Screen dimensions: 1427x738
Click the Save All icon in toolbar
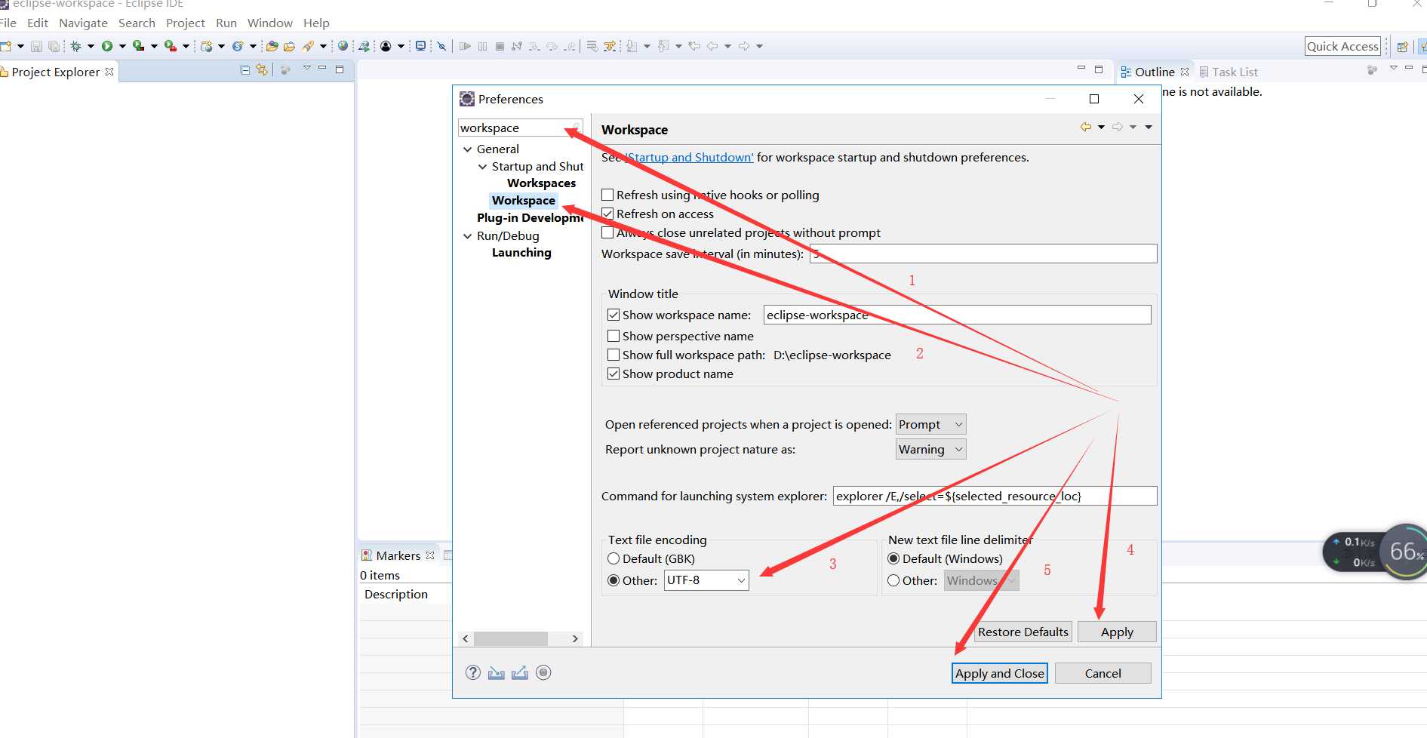pyautogui.click(x=54, y=46)
